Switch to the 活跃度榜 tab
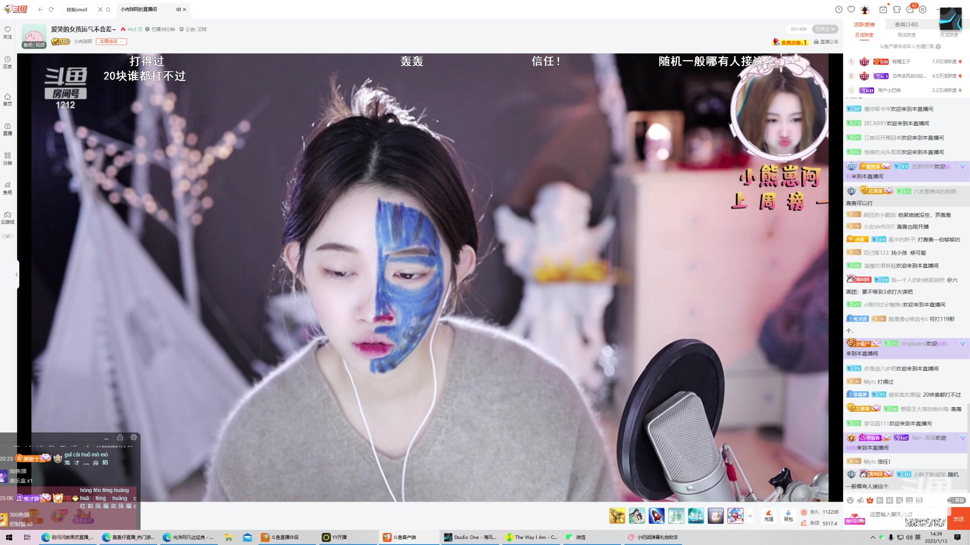970x545 pixels. point(864,24)
